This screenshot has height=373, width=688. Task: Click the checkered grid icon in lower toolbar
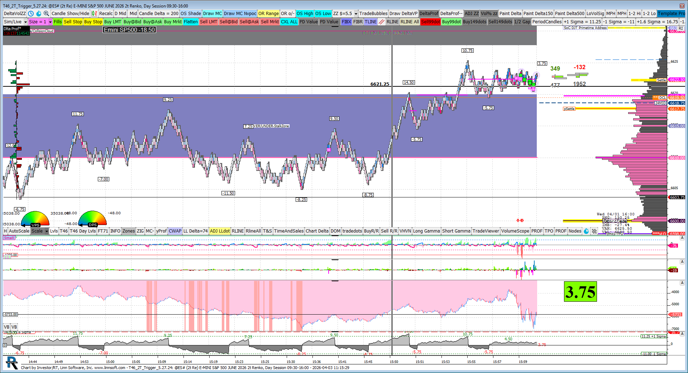(594, 231)
